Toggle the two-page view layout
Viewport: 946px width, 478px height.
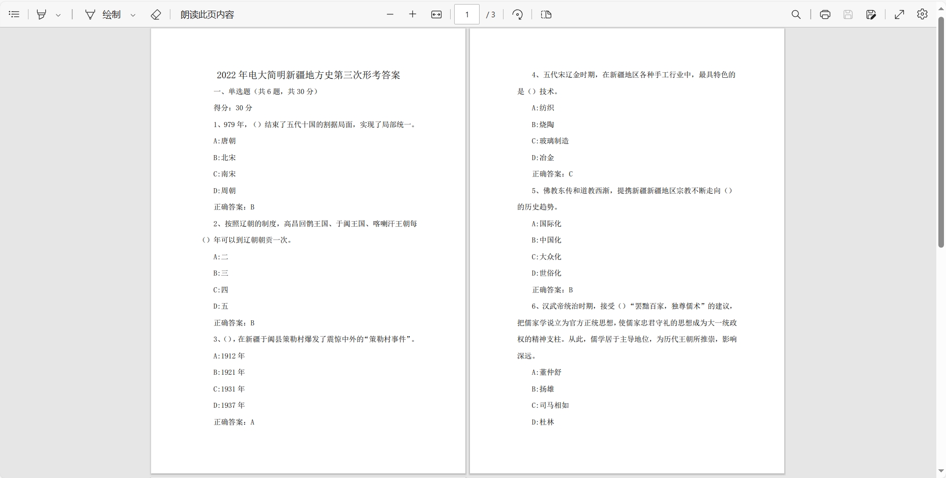click(546, 14)
